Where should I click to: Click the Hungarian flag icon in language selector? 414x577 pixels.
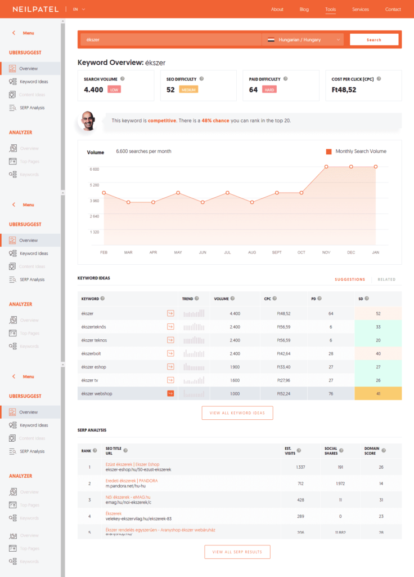271,40
